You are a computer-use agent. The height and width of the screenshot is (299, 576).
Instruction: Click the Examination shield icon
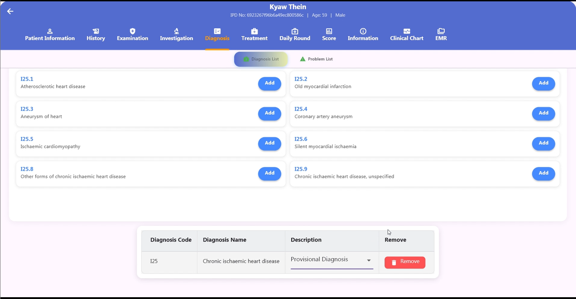(132, 31)
